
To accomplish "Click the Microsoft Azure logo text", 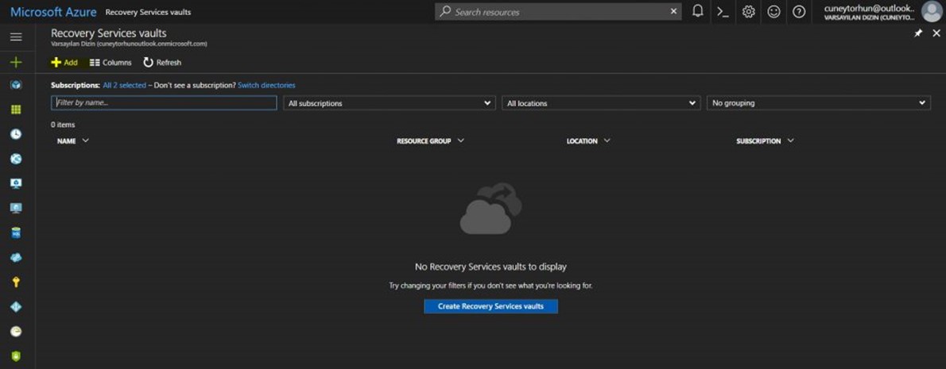I will (x=53, y=11).
